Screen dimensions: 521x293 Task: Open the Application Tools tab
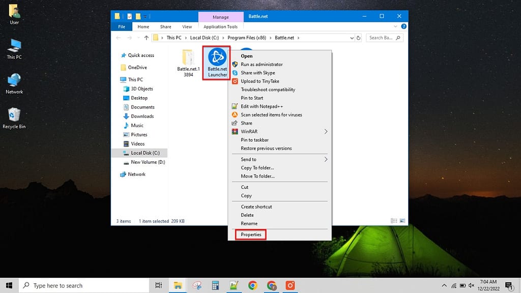[x=221, y=26]
